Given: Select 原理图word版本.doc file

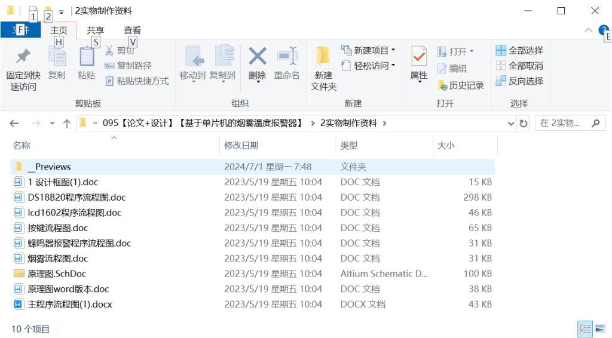Looking at the screenshot, I should [x=253, y=289].
